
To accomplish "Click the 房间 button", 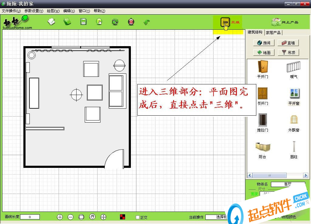I will 264,43.
